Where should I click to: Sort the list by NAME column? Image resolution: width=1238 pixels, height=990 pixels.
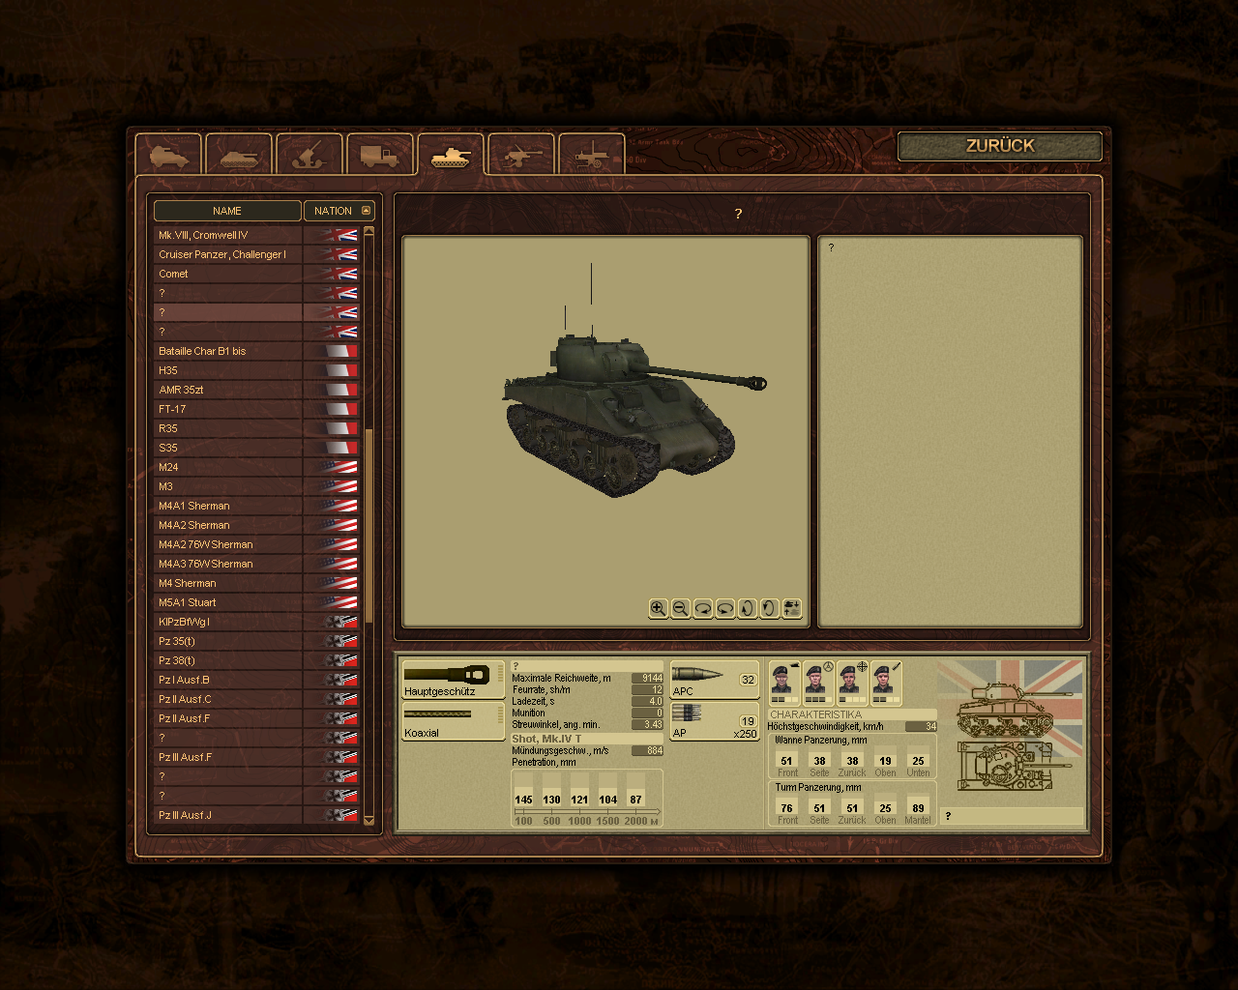[227, 211]
